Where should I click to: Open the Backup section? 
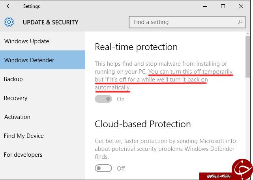click(43, 79)
